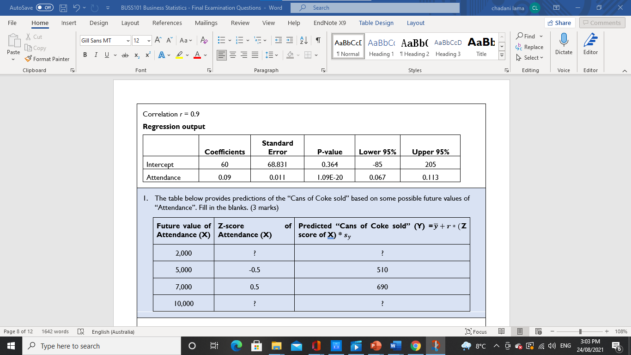Toggle Subscript formatting
Image resolution: width=631 pixels, height=355 pixels.
(137, 55)
